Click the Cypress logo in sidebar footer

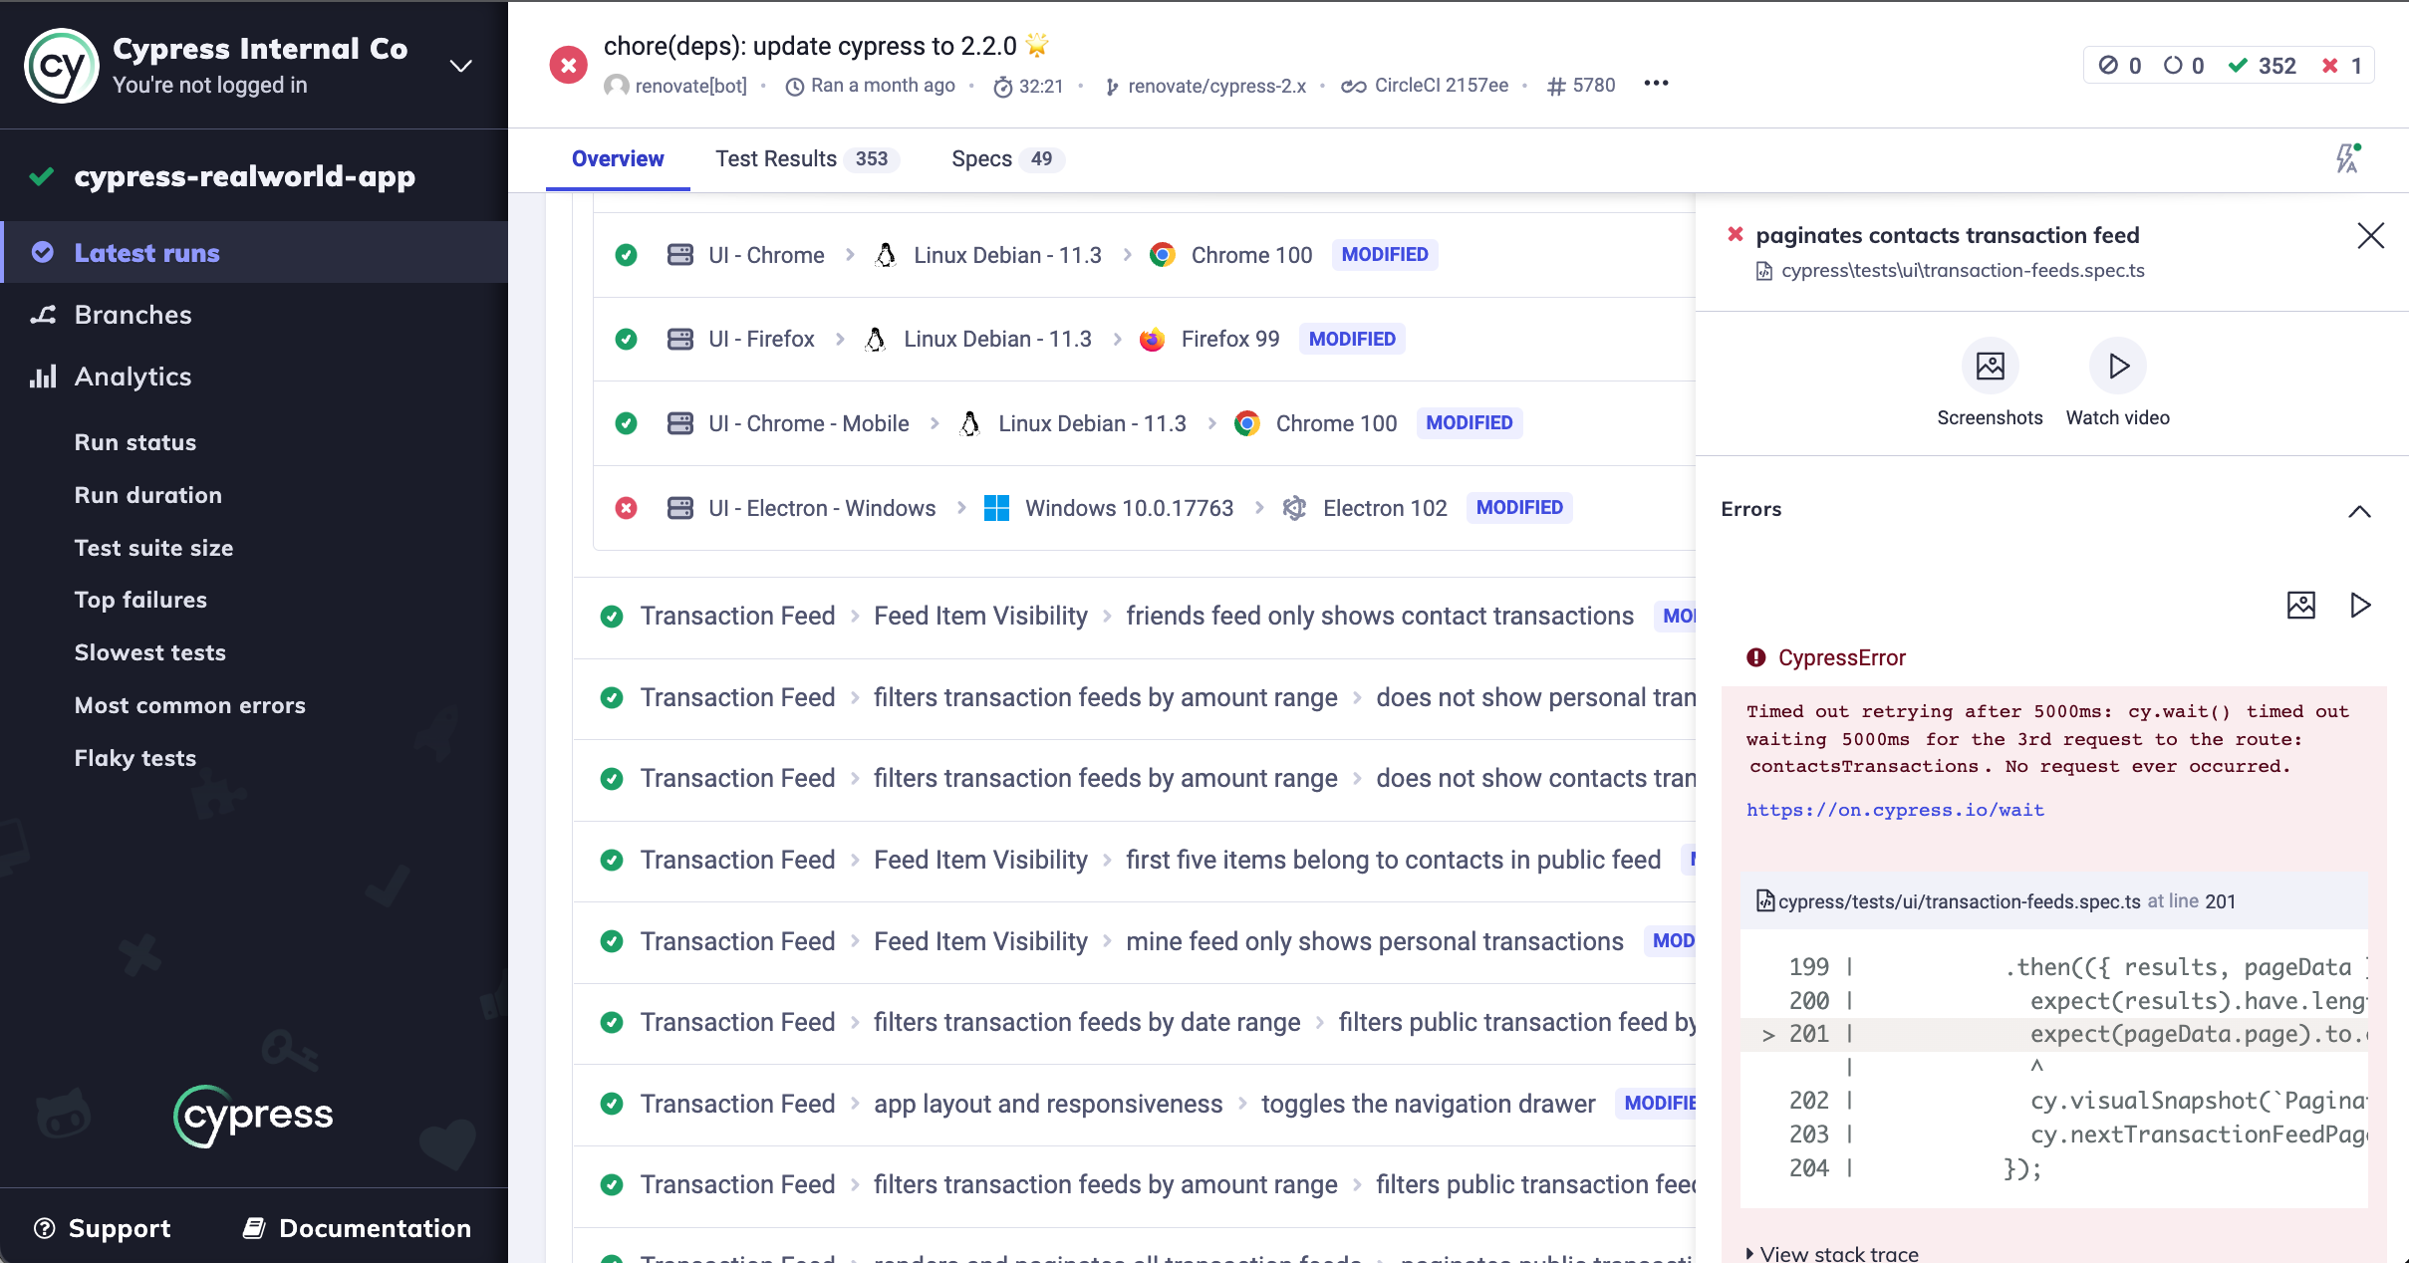point(254,1116)
